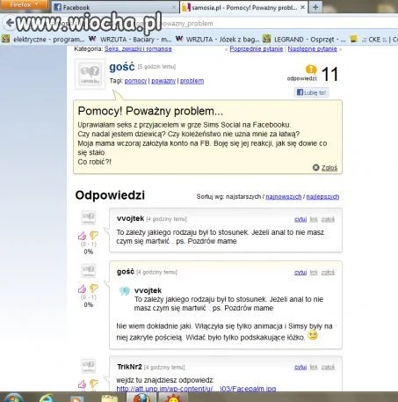Open the 'poważny' tag

click(163, 81)
